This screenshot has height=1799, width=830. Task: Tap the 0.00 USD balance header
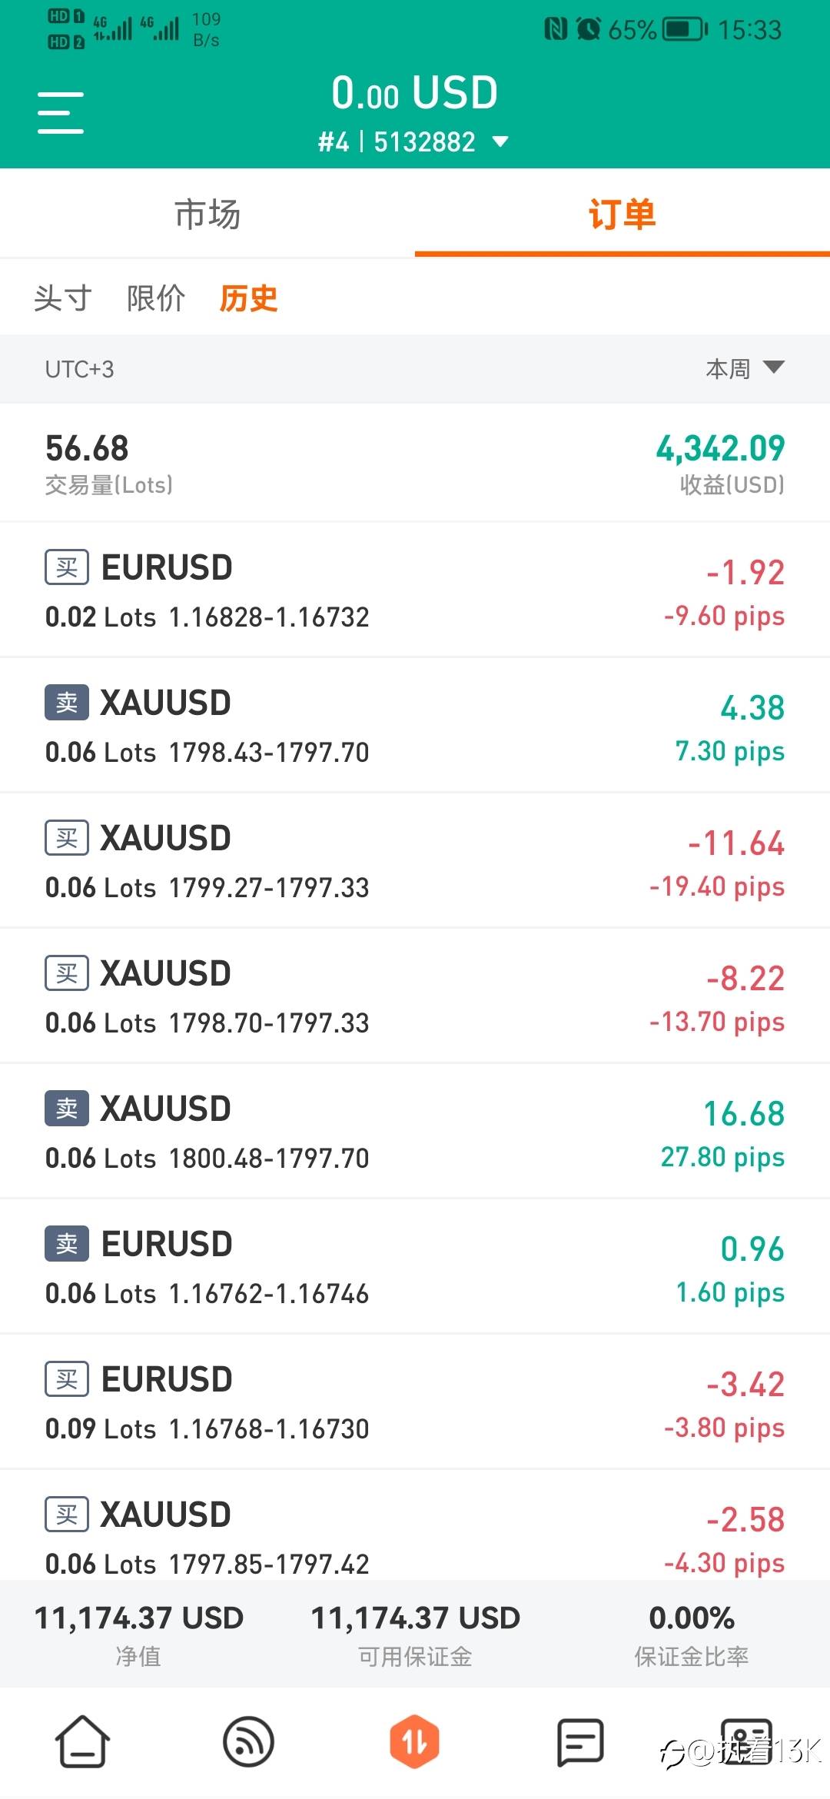(x=414, y=93)
